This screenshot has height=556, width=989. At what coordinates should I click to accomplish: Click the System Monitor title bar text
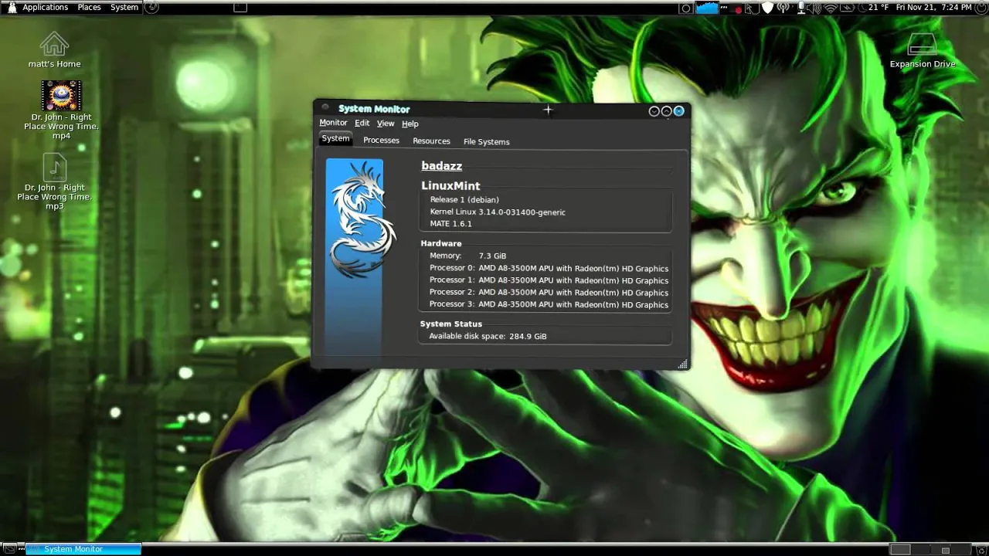tap(374, 109)
